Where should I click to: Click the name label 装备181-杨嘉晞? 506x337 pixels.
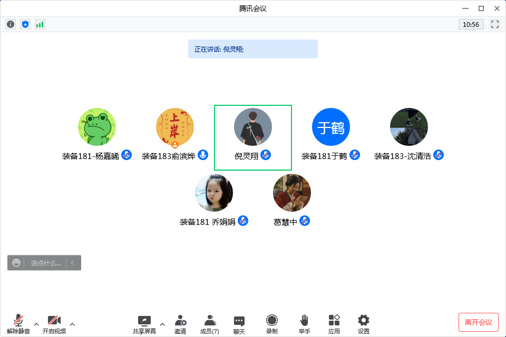pyautogui.click(x=91, y=156)
